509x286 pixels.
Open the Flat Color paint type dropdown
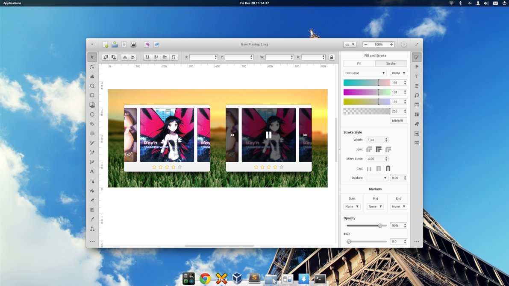coord(365,73)
